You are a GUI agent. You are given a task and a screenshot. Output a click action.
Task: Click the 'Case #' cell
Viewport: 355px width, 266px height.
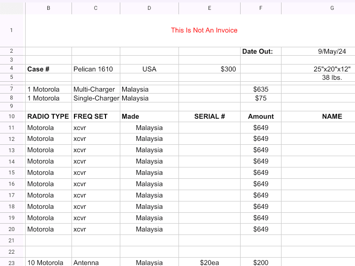pyautogui.click(x=48, y=69)
